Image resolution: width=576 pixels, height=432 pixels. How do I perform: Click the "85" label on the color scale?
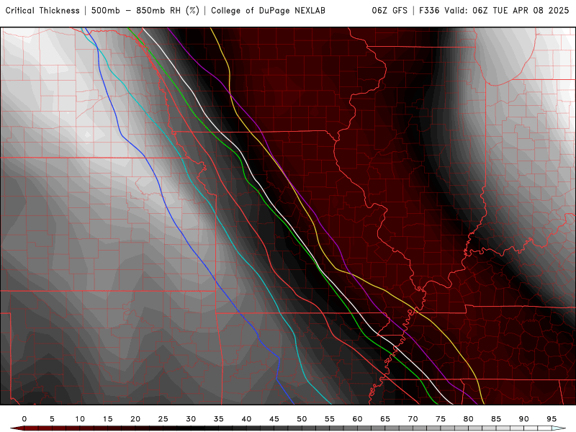(496, 419)
